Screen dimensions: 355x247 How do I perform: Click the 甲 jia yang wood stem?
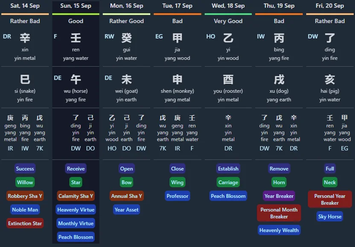(x=177, y=38)
